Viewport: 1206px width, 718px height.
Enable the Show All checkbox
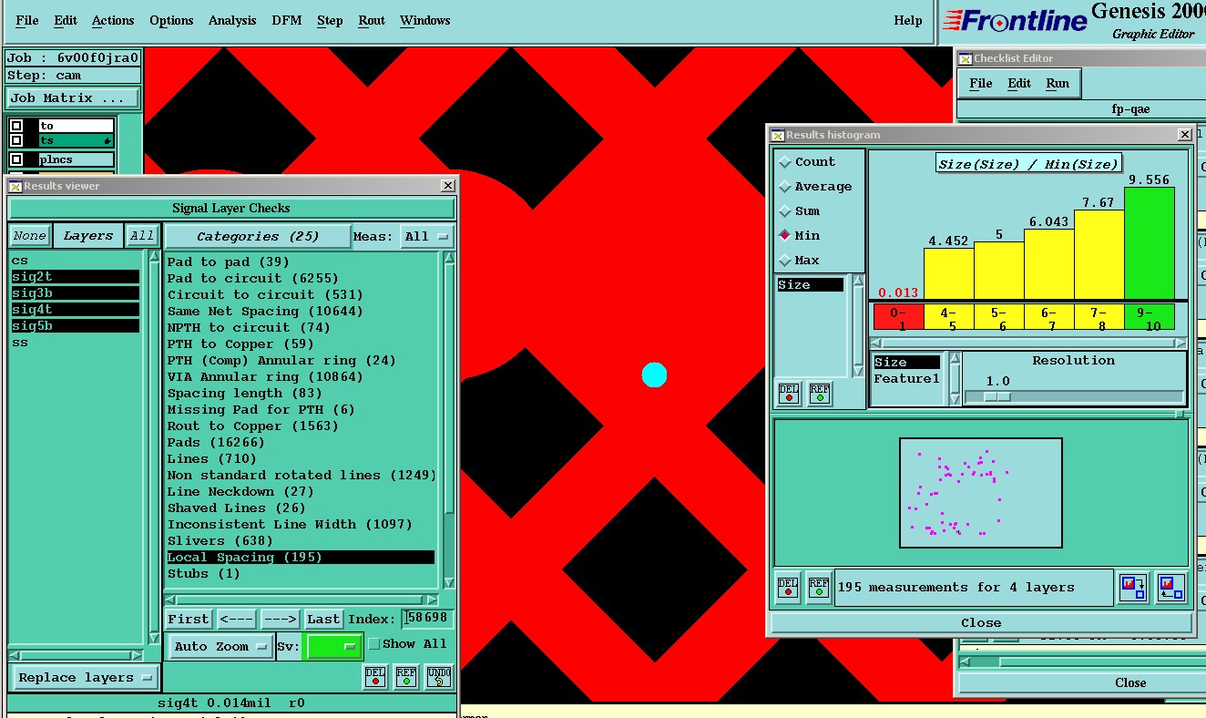pyautogui.click(x=373, y=644)
